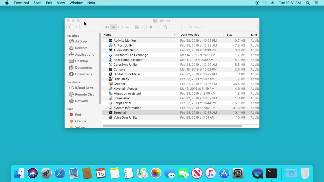Sort by the Name column header

(140, 35)
